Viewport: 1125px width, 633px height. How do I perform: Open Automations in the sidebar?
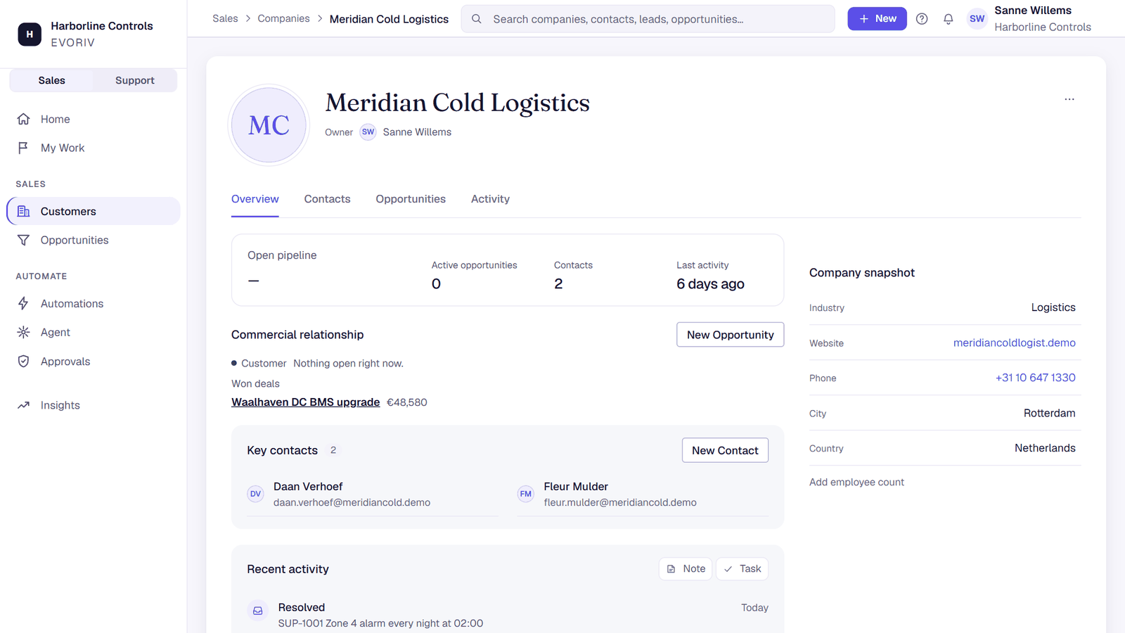(94, 303)
